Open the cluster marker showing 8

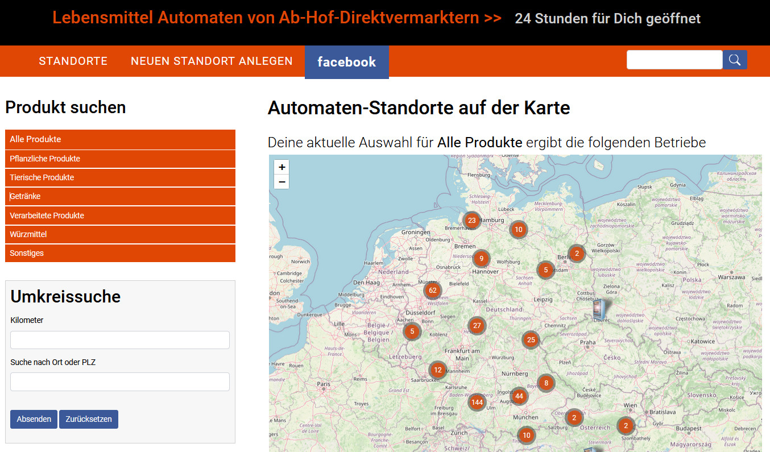coord(546,383)
